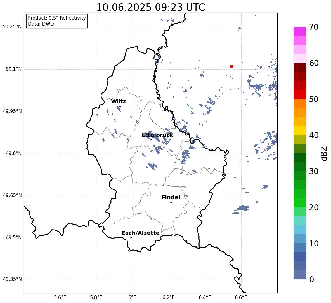Click the 70 tick on the colorbar
This screenshot has height=303, width=331.
(314, 27)
